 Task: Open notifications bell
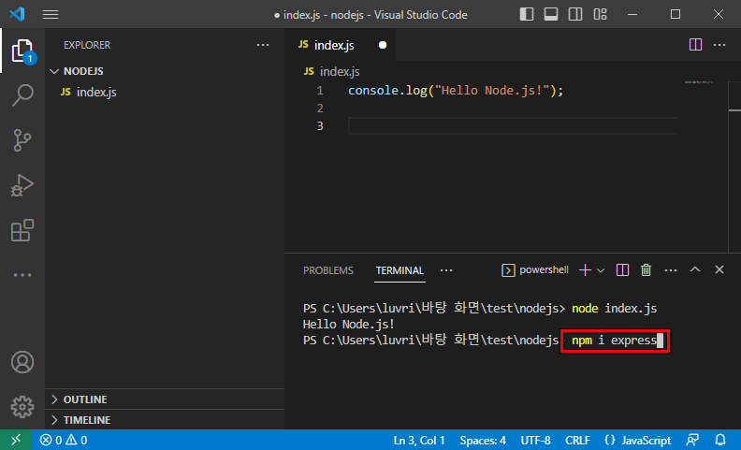pos(720,440)
